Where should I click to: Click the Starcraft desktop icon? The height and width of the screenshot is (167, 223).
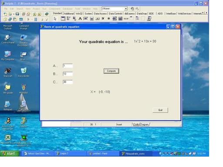click(8, 72)
